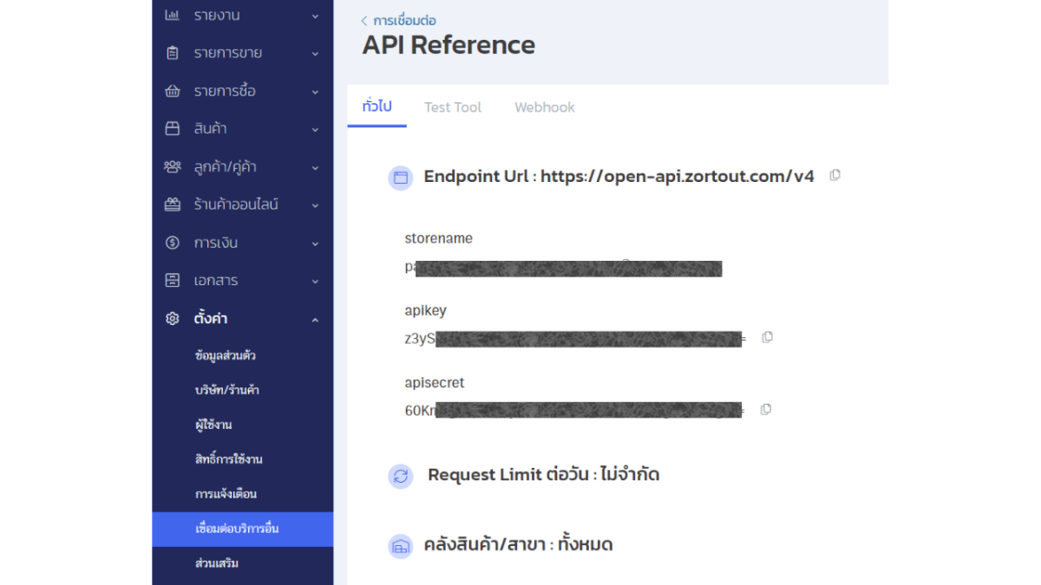
Task: Open the Webhook tab
Action: tap(544, 107)
